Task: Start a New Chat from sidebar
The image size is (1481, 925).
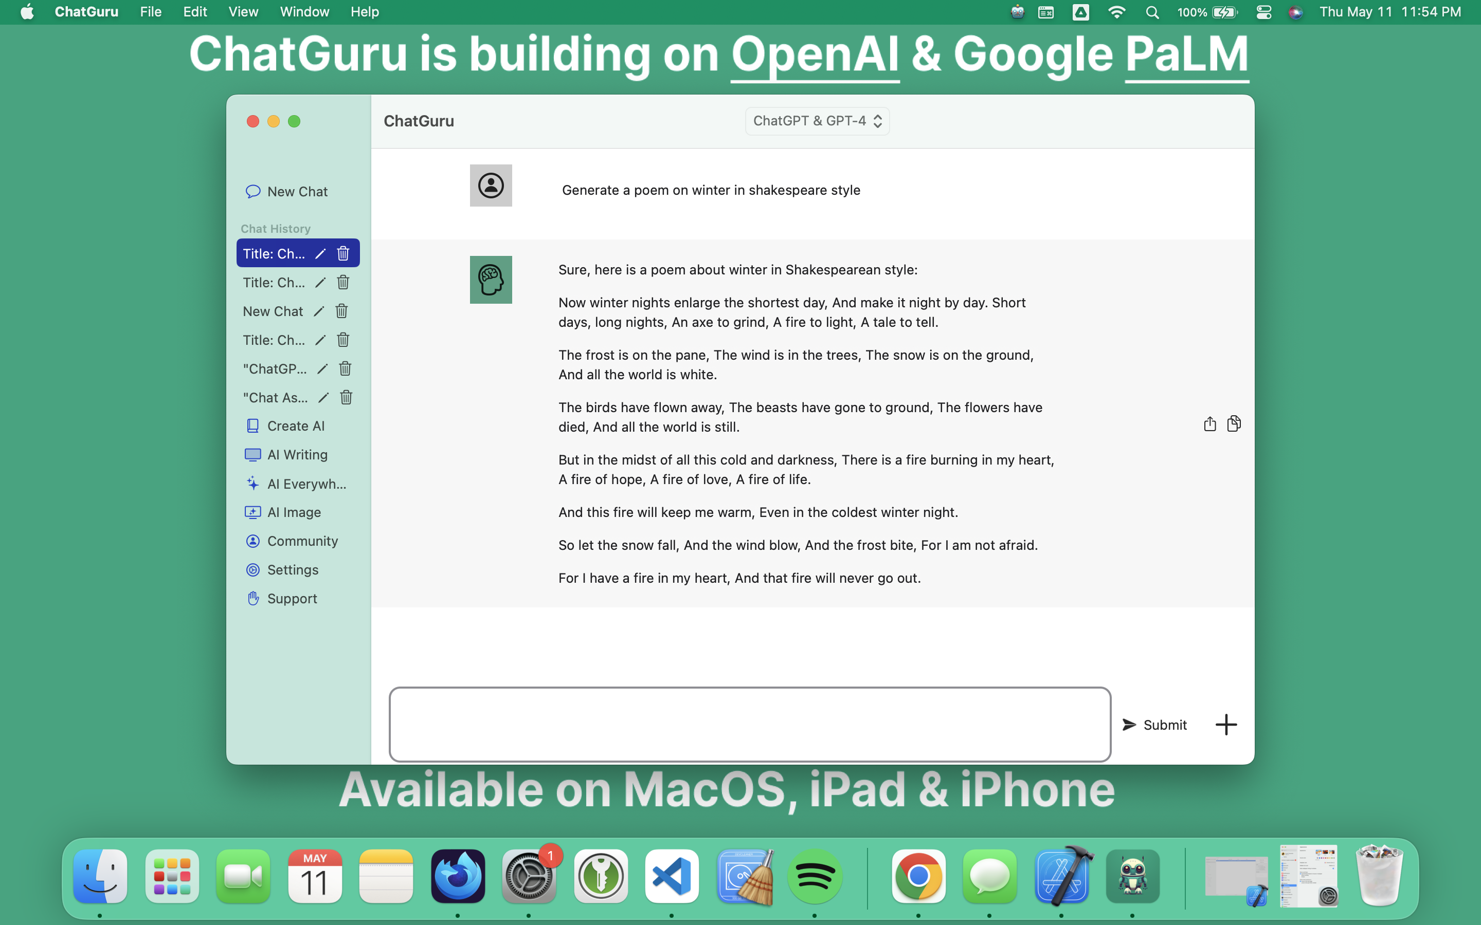Action: [286, 192]
